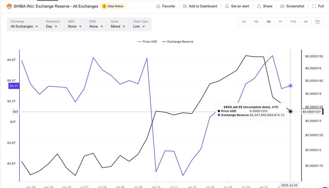
Task: Click the 2025 Jul 25 bottom date label
Action: click(x=289, y=185)
